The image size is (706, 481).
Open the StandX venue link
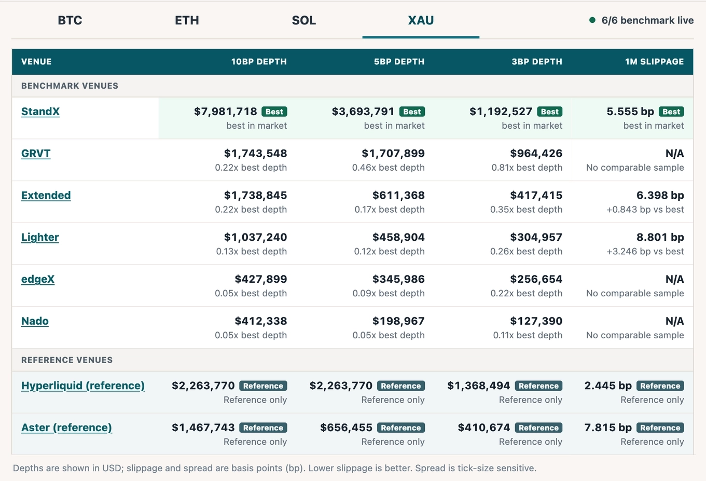[x=40, y=112]
